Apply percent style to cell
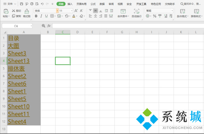Screen dimensions: 204x134 [154, 16]
